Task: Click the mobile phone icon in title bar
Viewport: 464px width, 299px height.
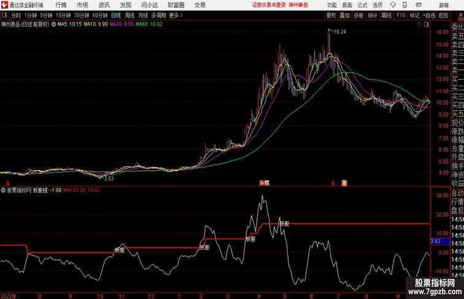Action: (x=404, y=5)
